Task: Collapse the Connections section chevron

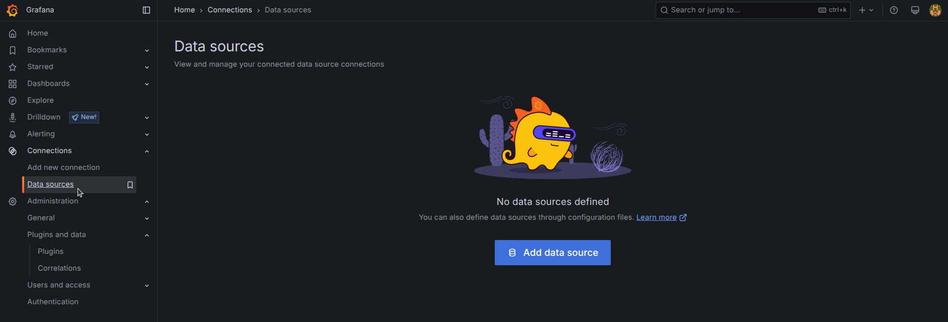Action: click(x=147, y=151)
